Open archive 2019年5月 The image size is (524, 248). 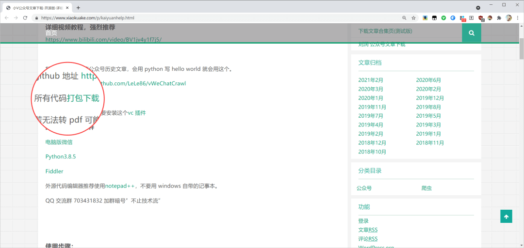click(x=428, y=116)
